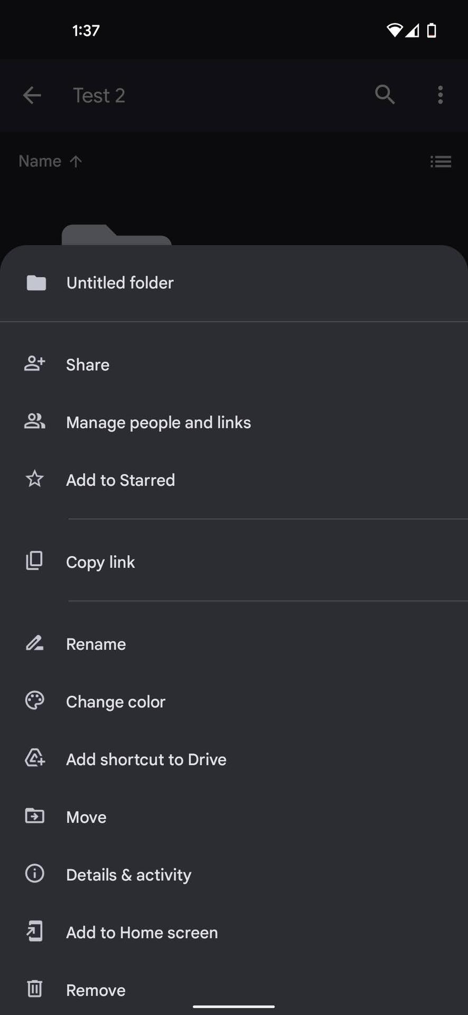Tap the Share person-plus icon
Image resolution: width=468 pixels, height=1015 pixels.
click(x=35, y=364)
